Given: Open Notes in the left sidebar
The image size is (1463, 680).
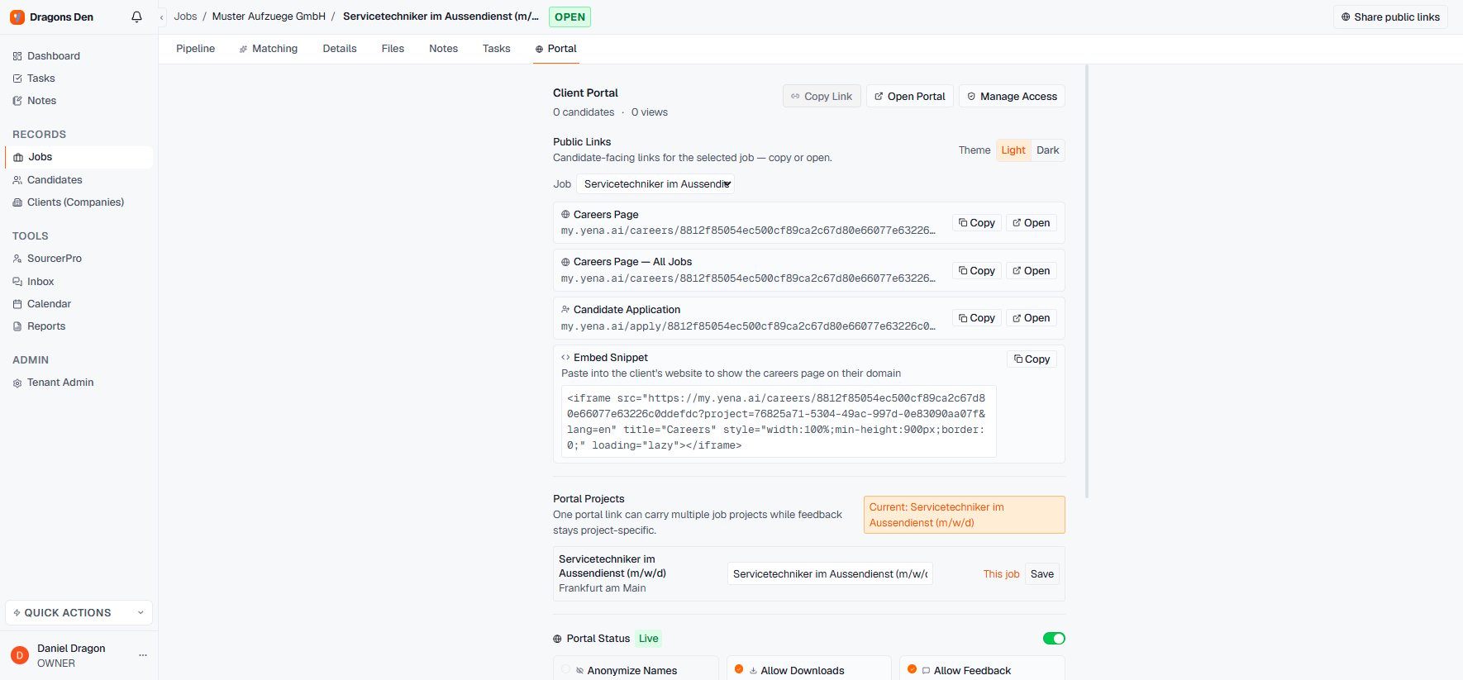Looking at the screenshot, I should click(x=41, y=101).
